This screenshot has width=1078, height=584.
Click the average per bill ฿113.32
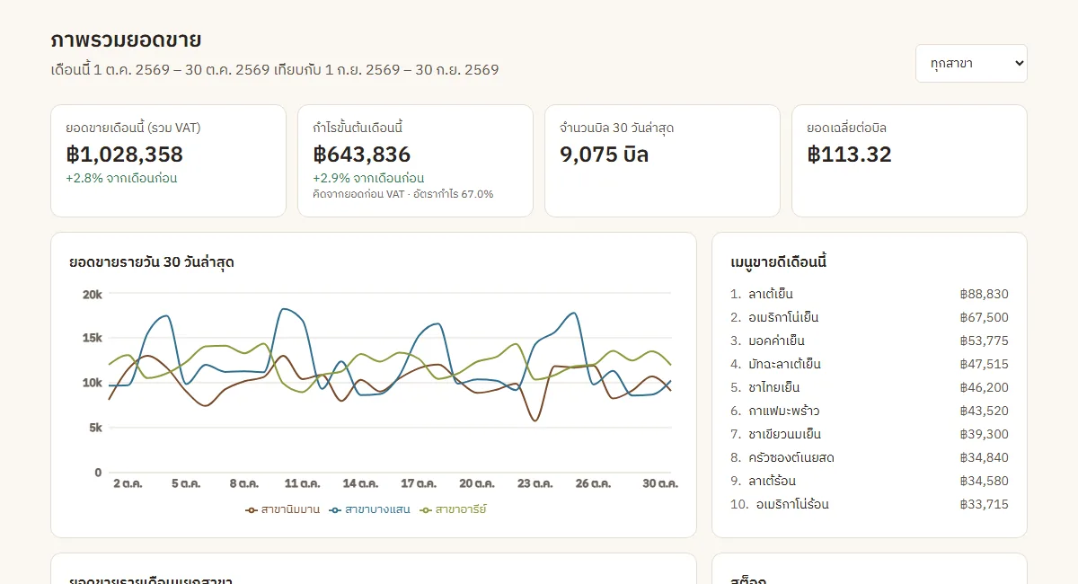pos(849,154)
